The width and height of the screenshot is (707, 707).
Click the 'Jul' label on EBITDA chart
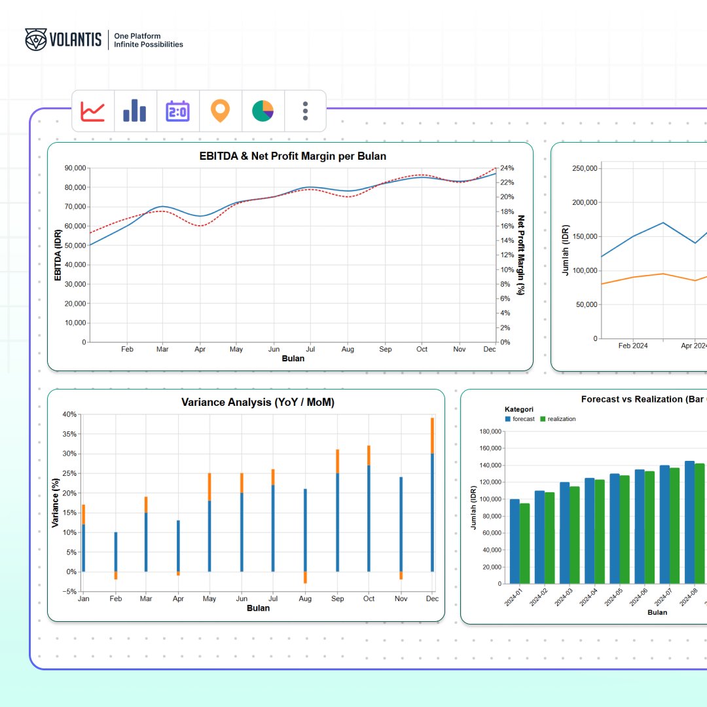click(310, 349)
